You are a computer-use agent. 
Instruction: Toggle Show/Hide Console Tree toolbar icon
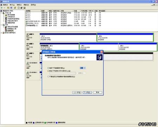click(x=11, y=8)
